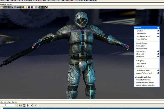Choose Insert Joint Tool
This screenshot has height=109, width=164.
tap(142, 39)
